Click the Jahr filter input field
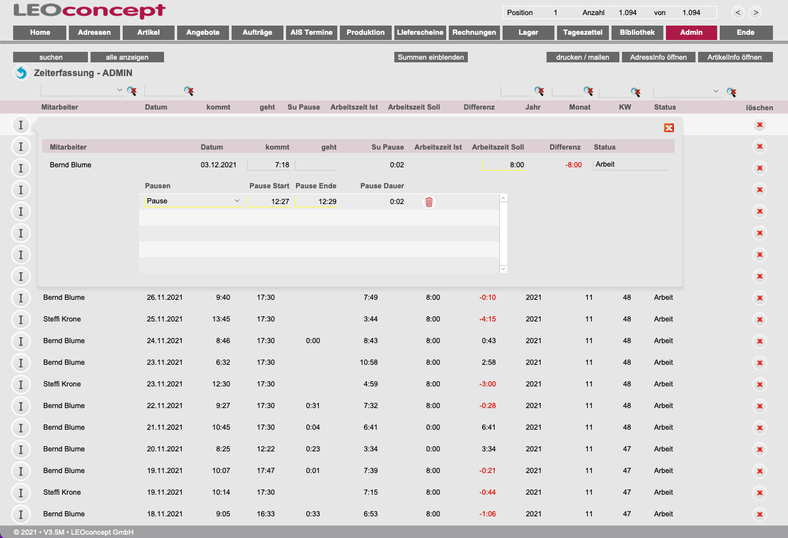 pyautogui.click(x=517, y=91)
